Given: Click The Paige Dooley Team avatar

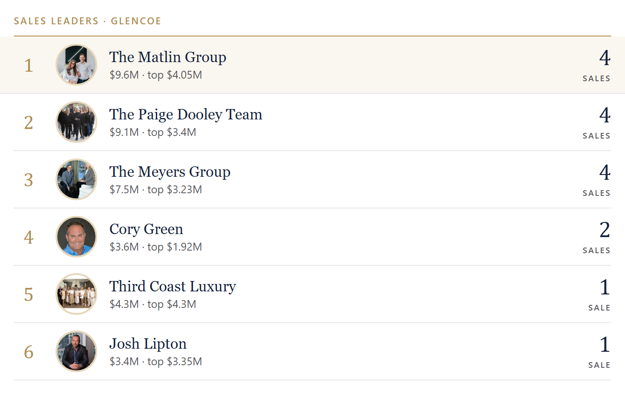Looking at the screenshot, I should pos(76,122).
